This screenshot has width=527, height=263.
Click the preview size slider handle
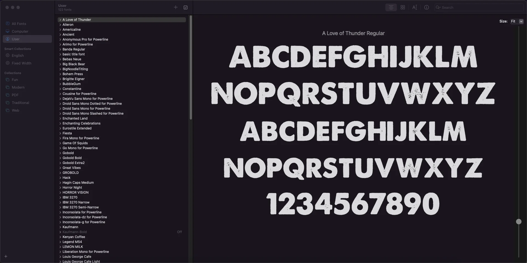519,222
